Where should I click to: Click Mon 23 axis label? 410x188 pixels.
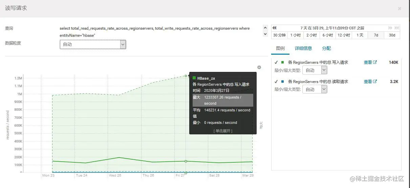[x=48, y=176]
